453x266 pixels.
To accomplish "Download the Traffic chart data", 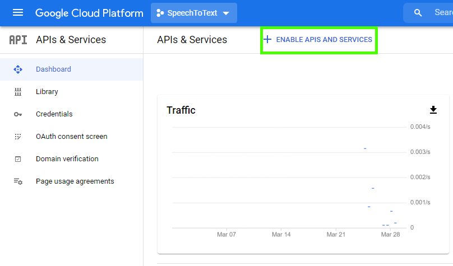I will pyautogui.click(x=433, y=110).
